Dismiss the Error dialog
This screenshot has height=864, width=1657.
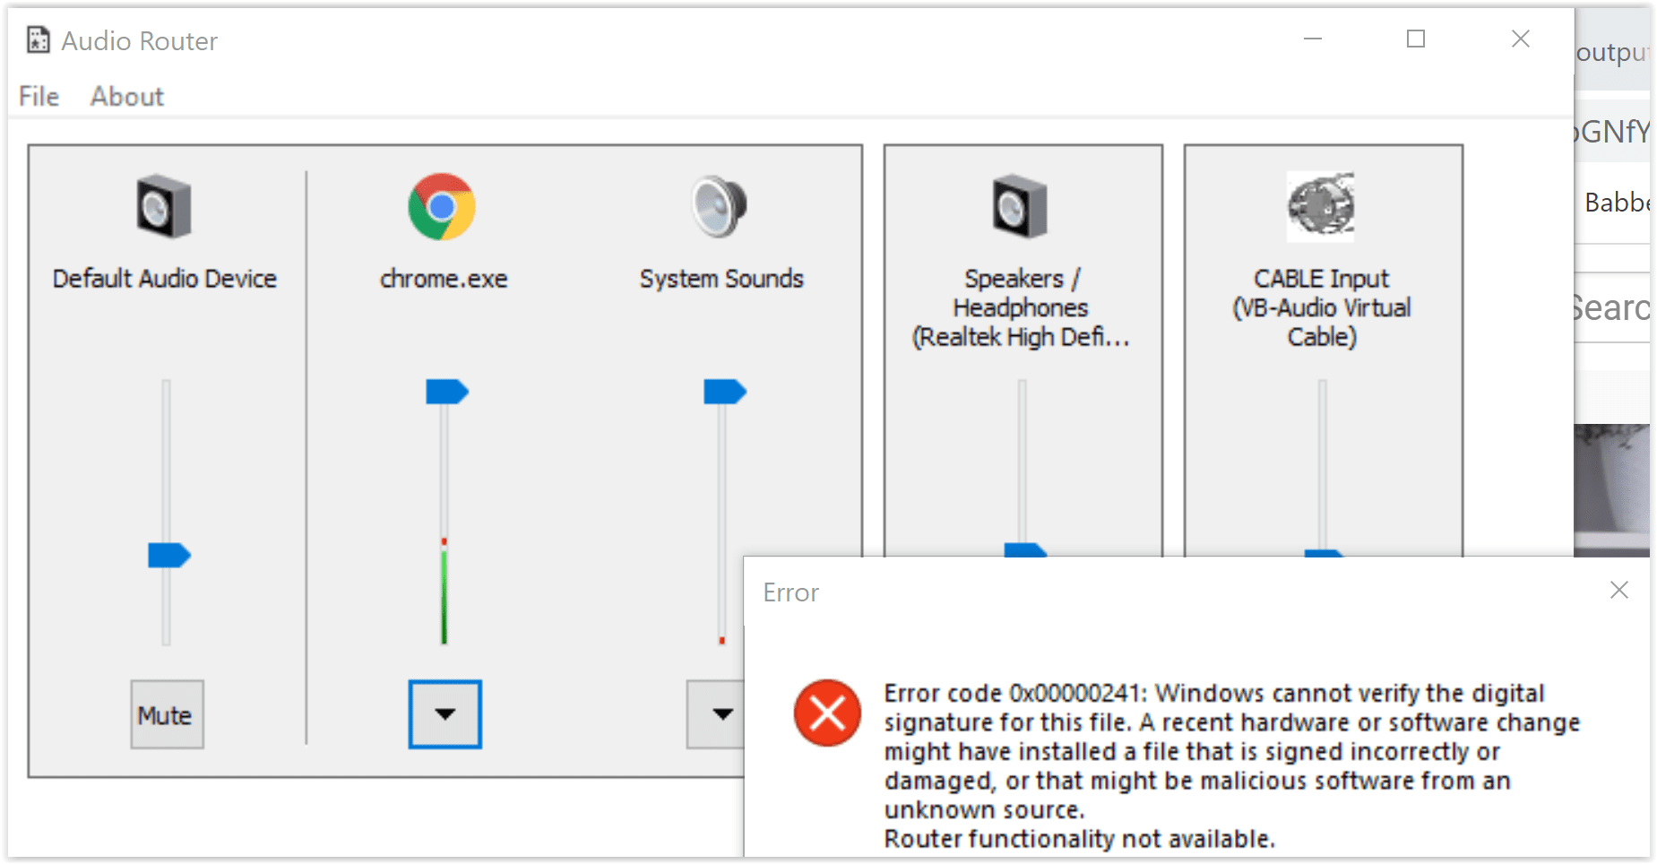click(1618, 591)
